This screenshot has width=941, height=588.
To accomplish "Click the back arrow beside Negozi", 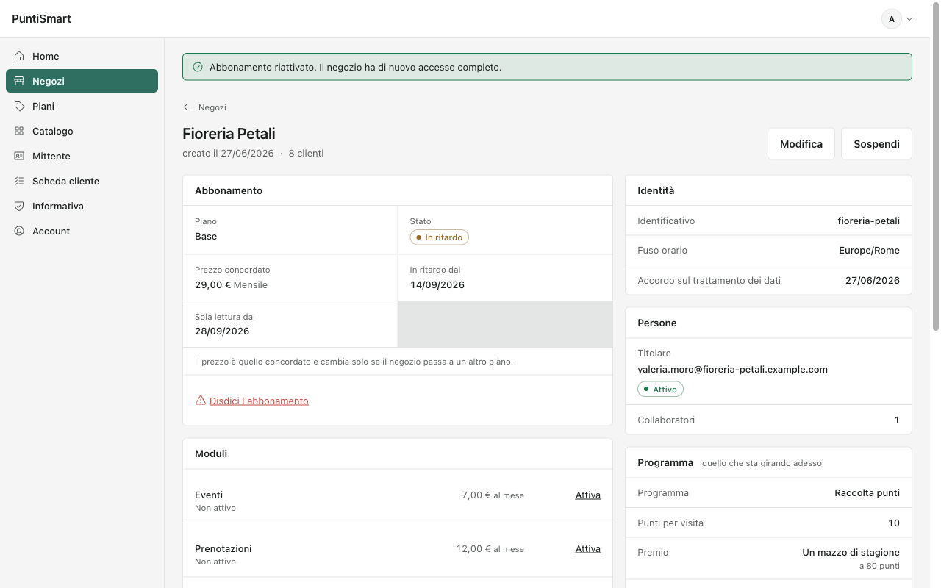I will click(188, 107).
